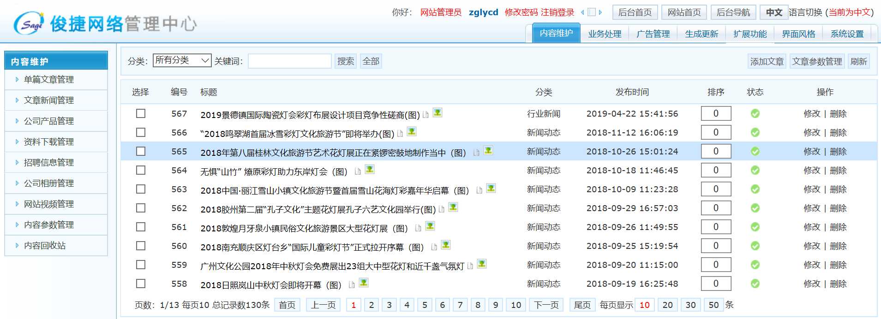Click the green status icon for article 565

tap(755, 151)
